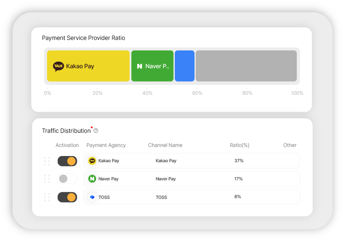Click Naver Pay payment agency name
This screenshot has height=242, width=345.
click(x=108, y=179)
